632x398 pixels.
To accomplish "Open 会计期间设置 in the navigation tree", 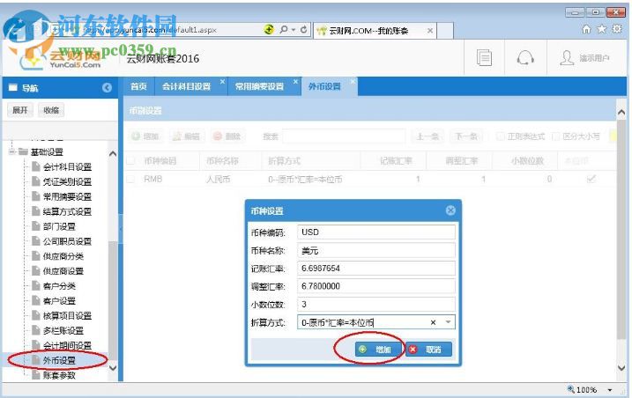I will tap(67, 346).
